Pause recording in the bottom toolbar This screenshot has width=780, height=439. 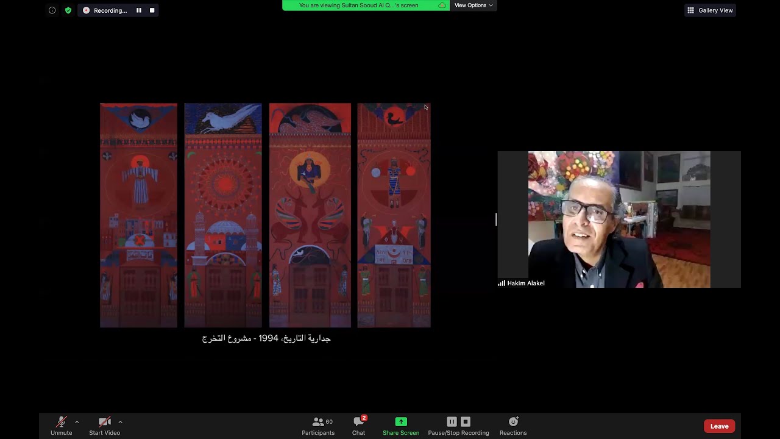pyautogui.click(x=452, y=421)
